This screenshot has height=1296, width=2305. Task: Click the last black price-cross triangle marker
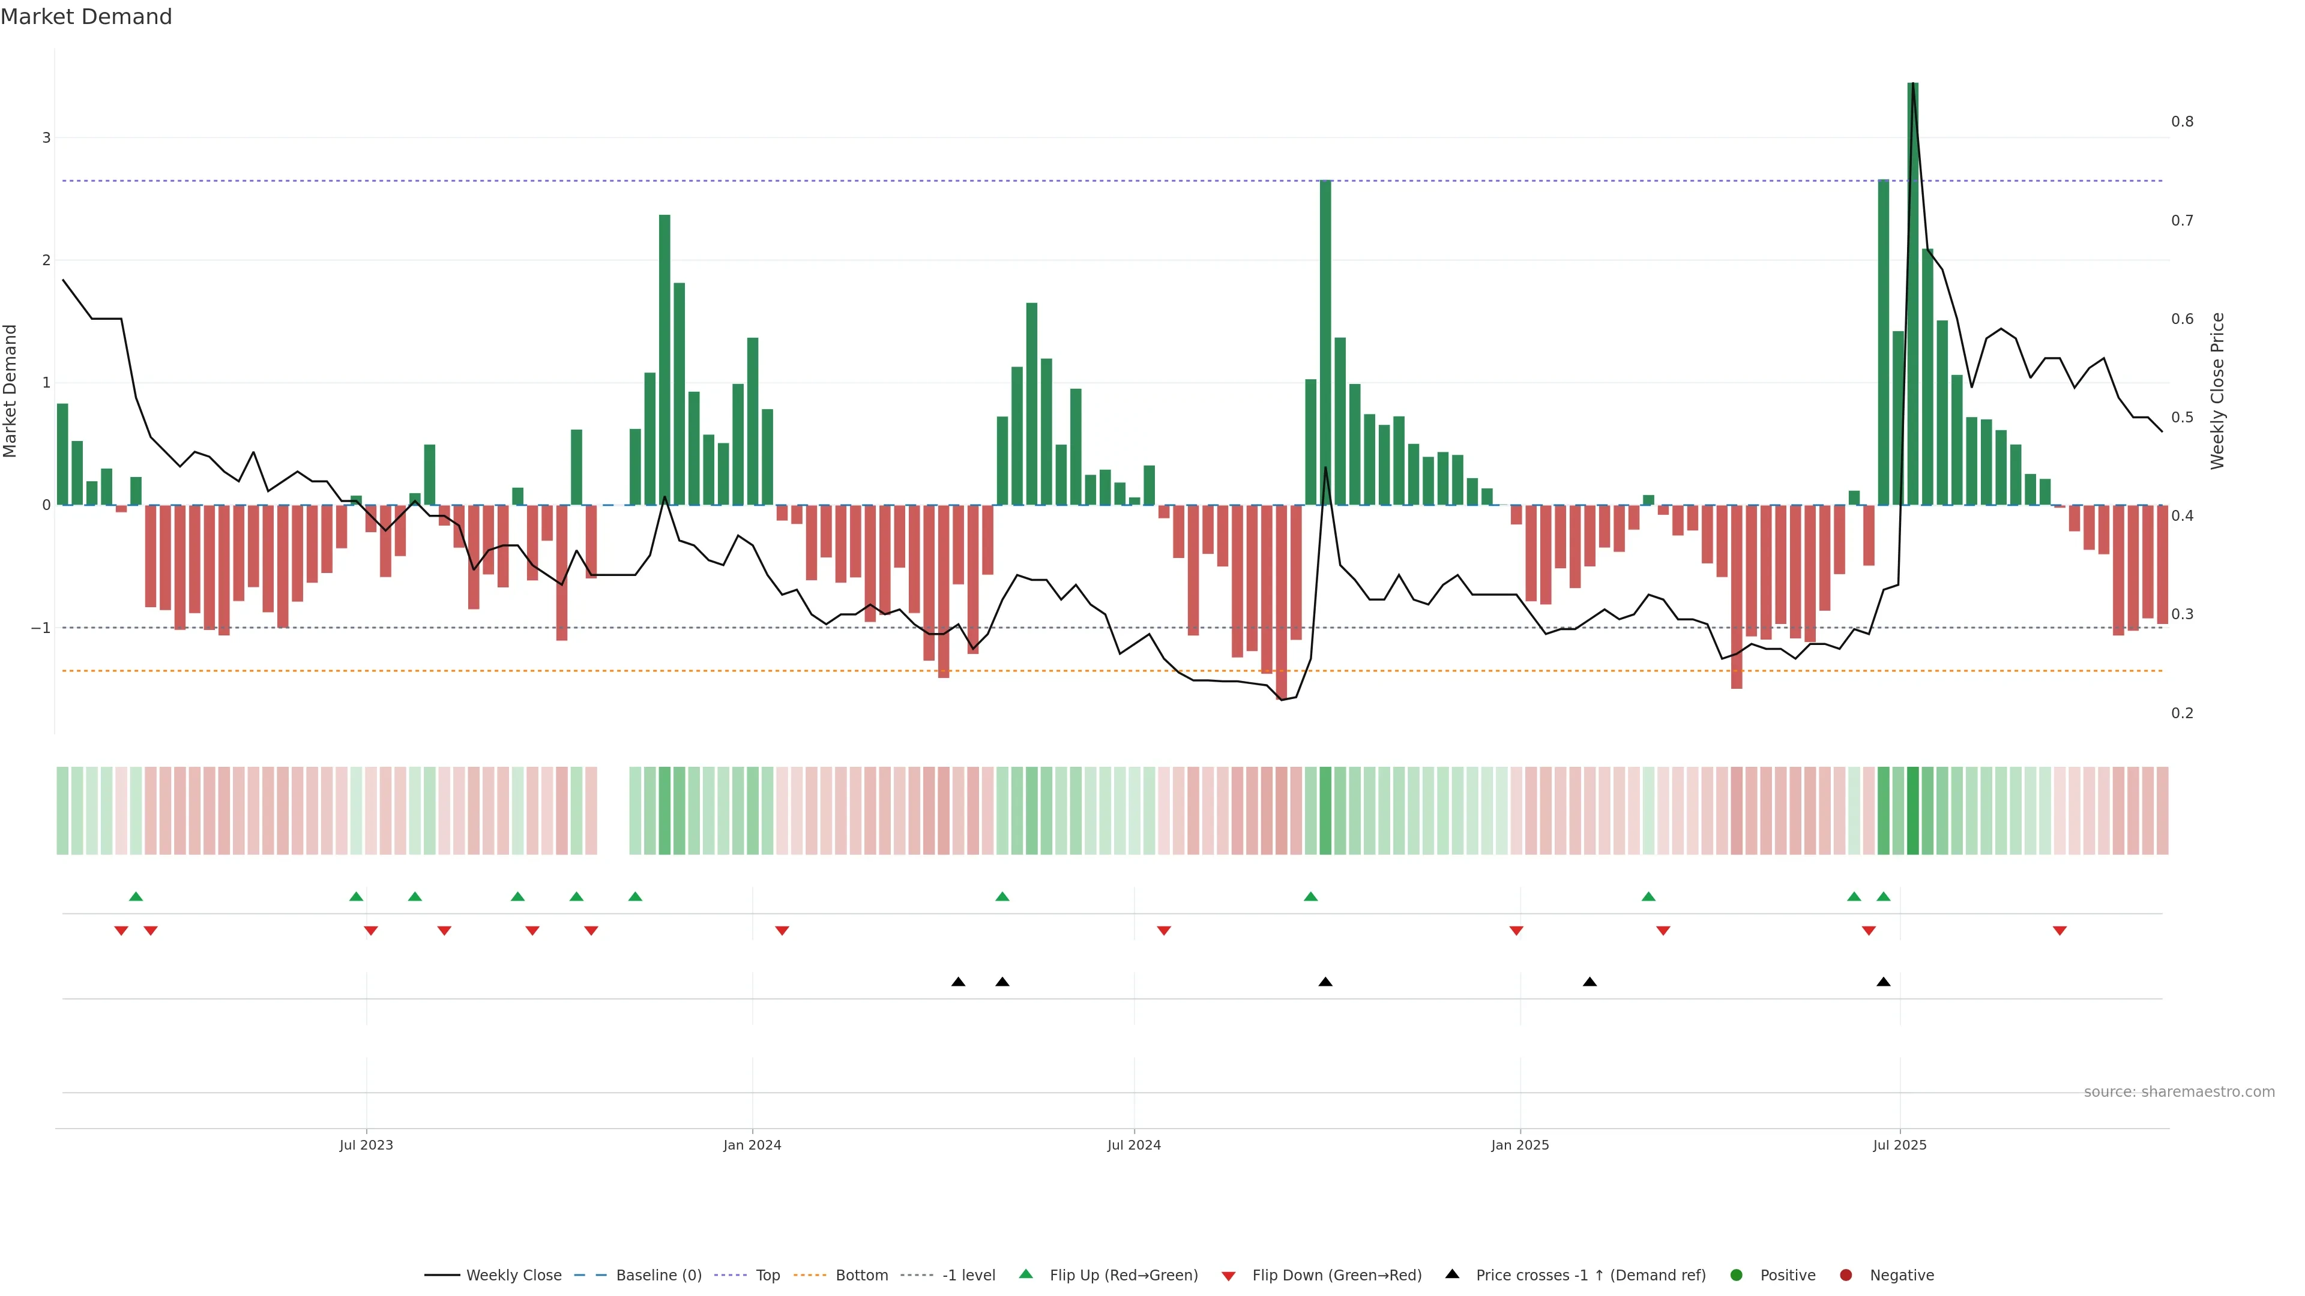(x=1884, y=982)
